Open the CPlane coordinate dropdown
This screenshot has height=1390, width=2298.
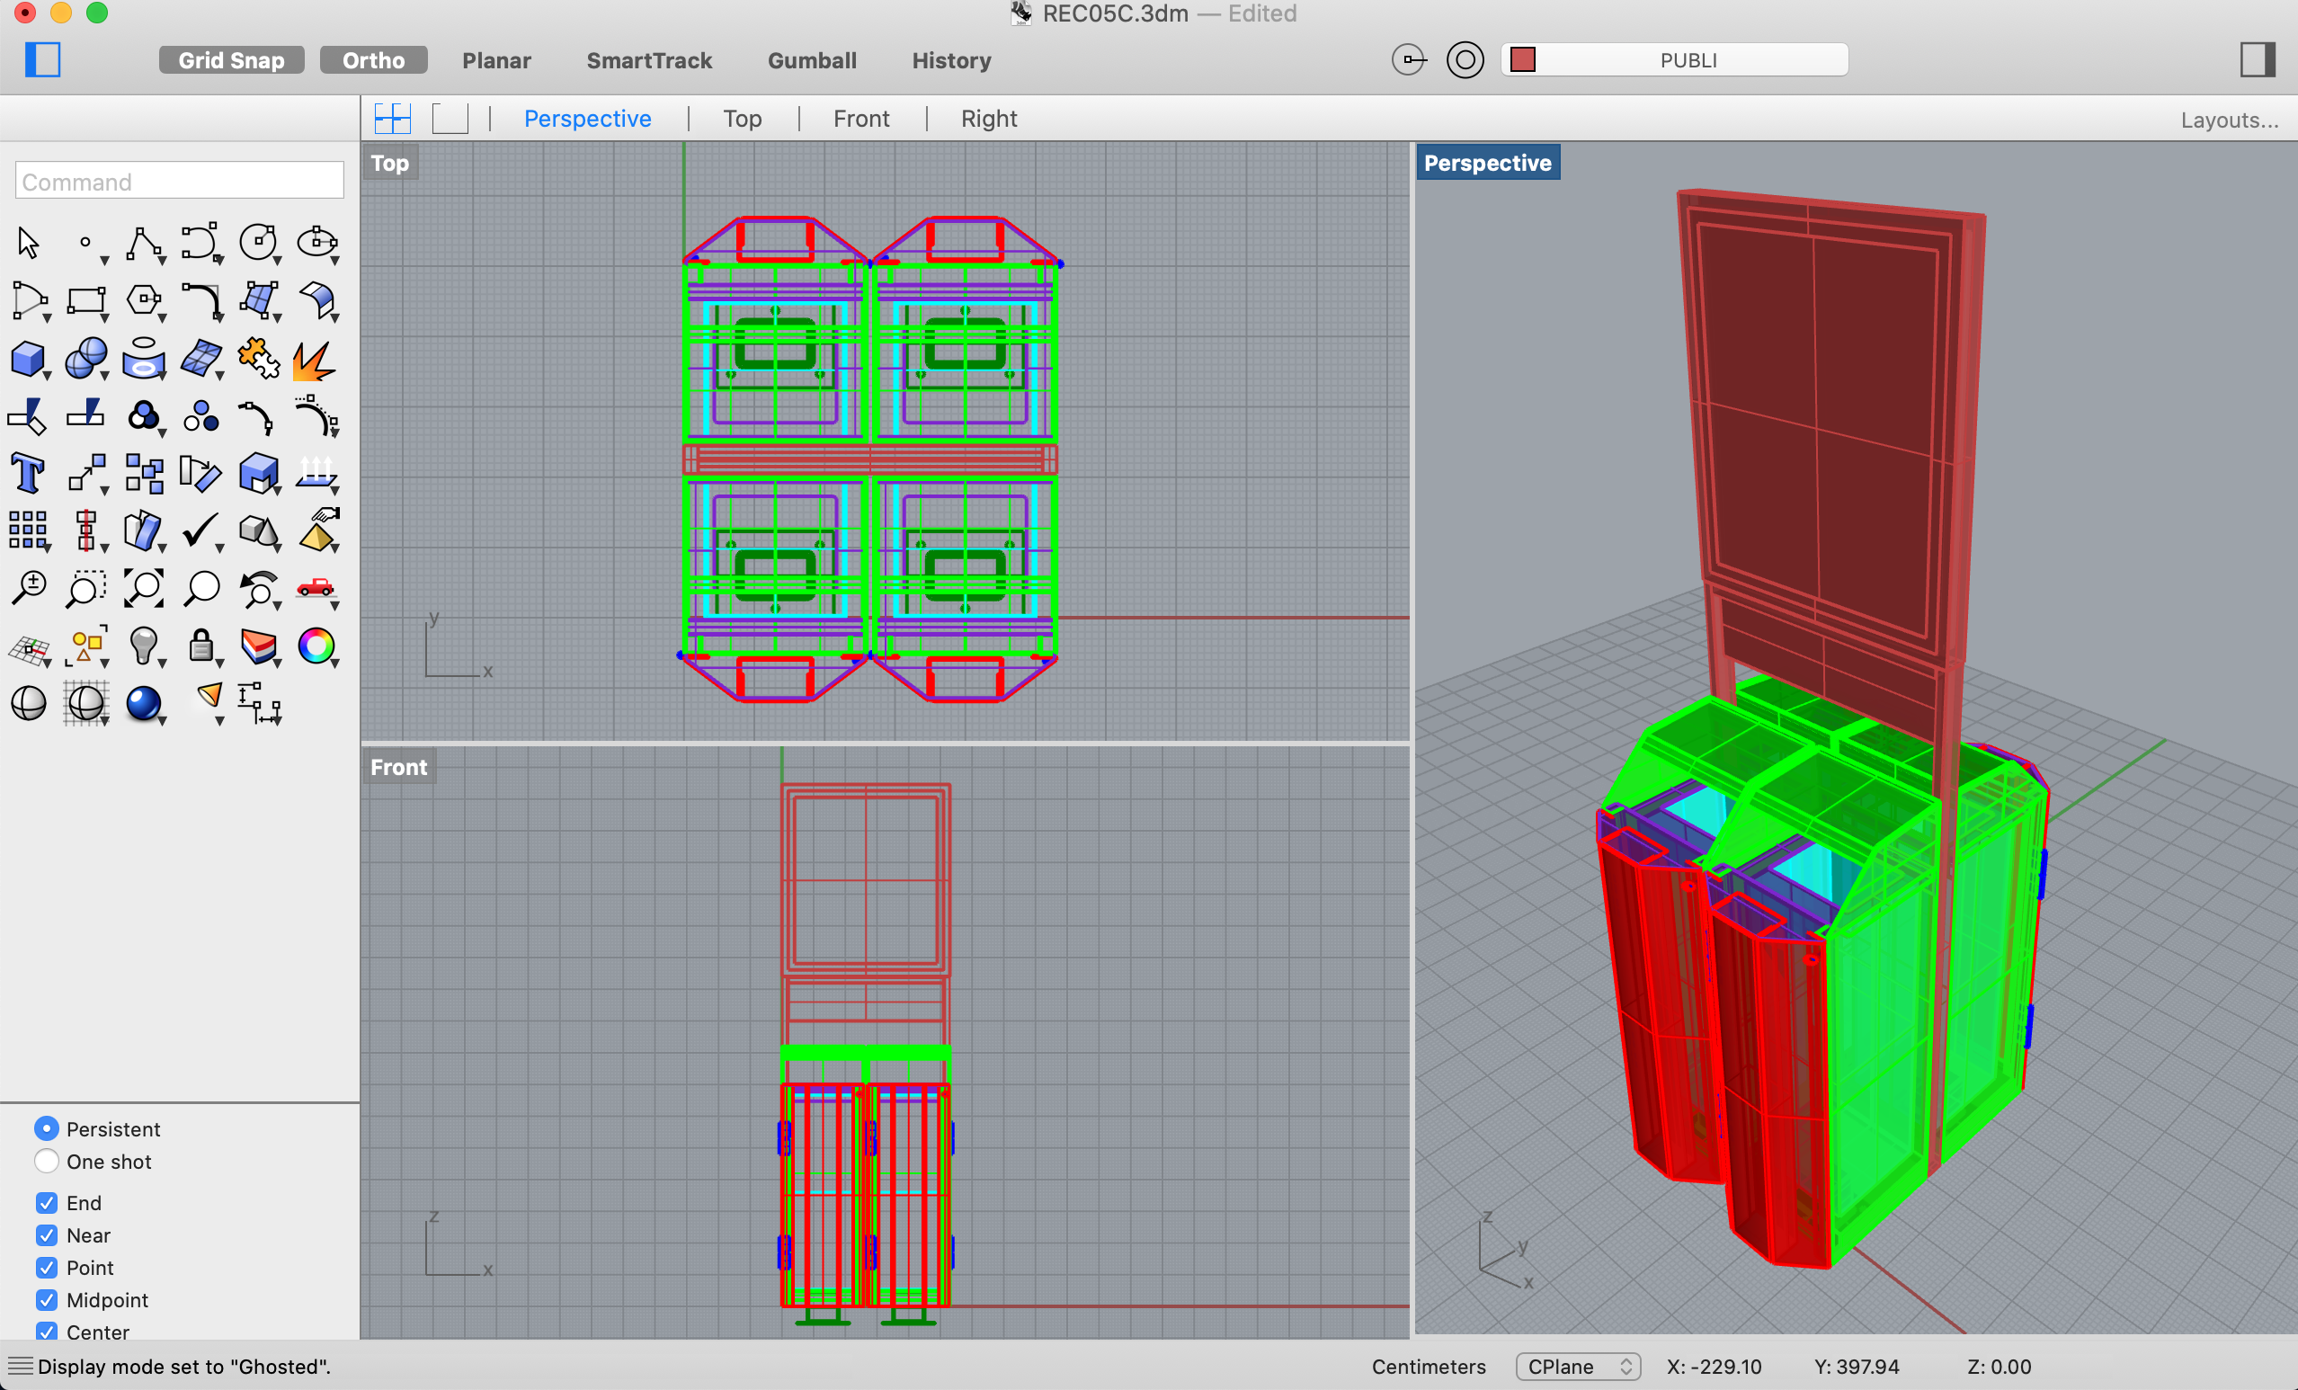tap(1577, 1367)
